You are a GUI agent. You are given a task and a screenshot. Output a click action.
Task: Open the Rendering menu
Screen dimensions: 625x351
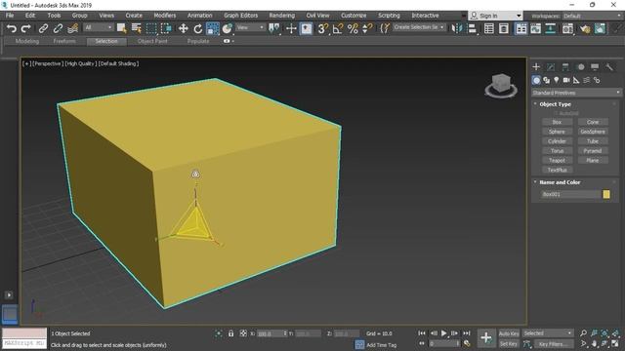(x=282, y=16)
